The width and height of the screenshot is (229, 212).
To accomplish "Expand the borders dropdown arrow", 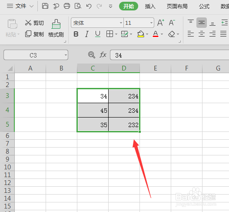I will tap(116, 34).
